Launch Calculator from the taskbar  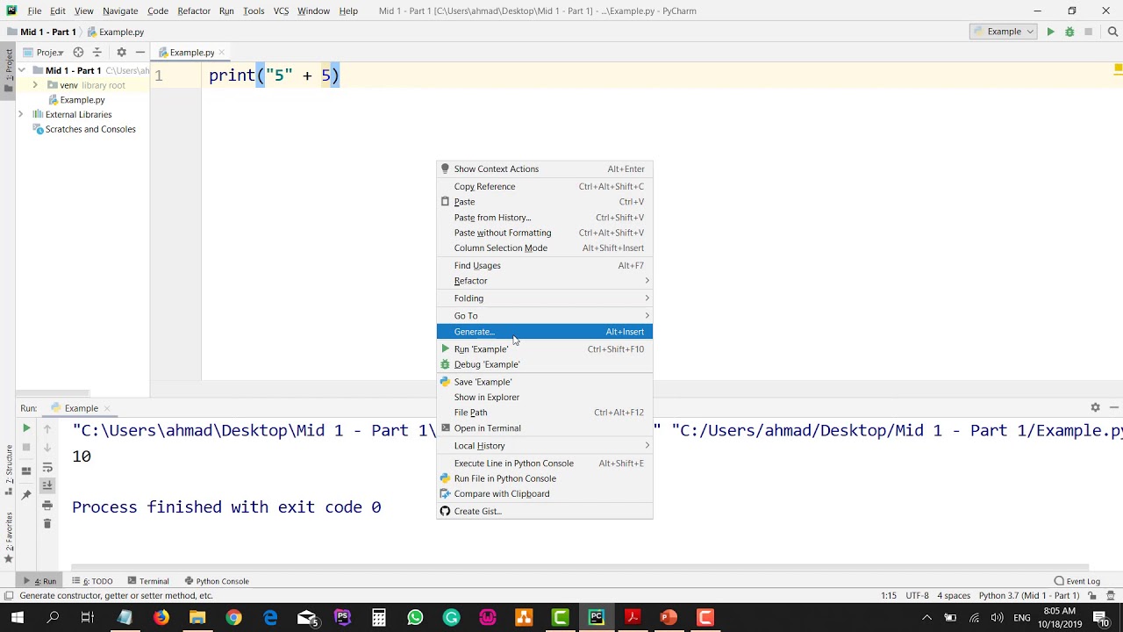379,618
